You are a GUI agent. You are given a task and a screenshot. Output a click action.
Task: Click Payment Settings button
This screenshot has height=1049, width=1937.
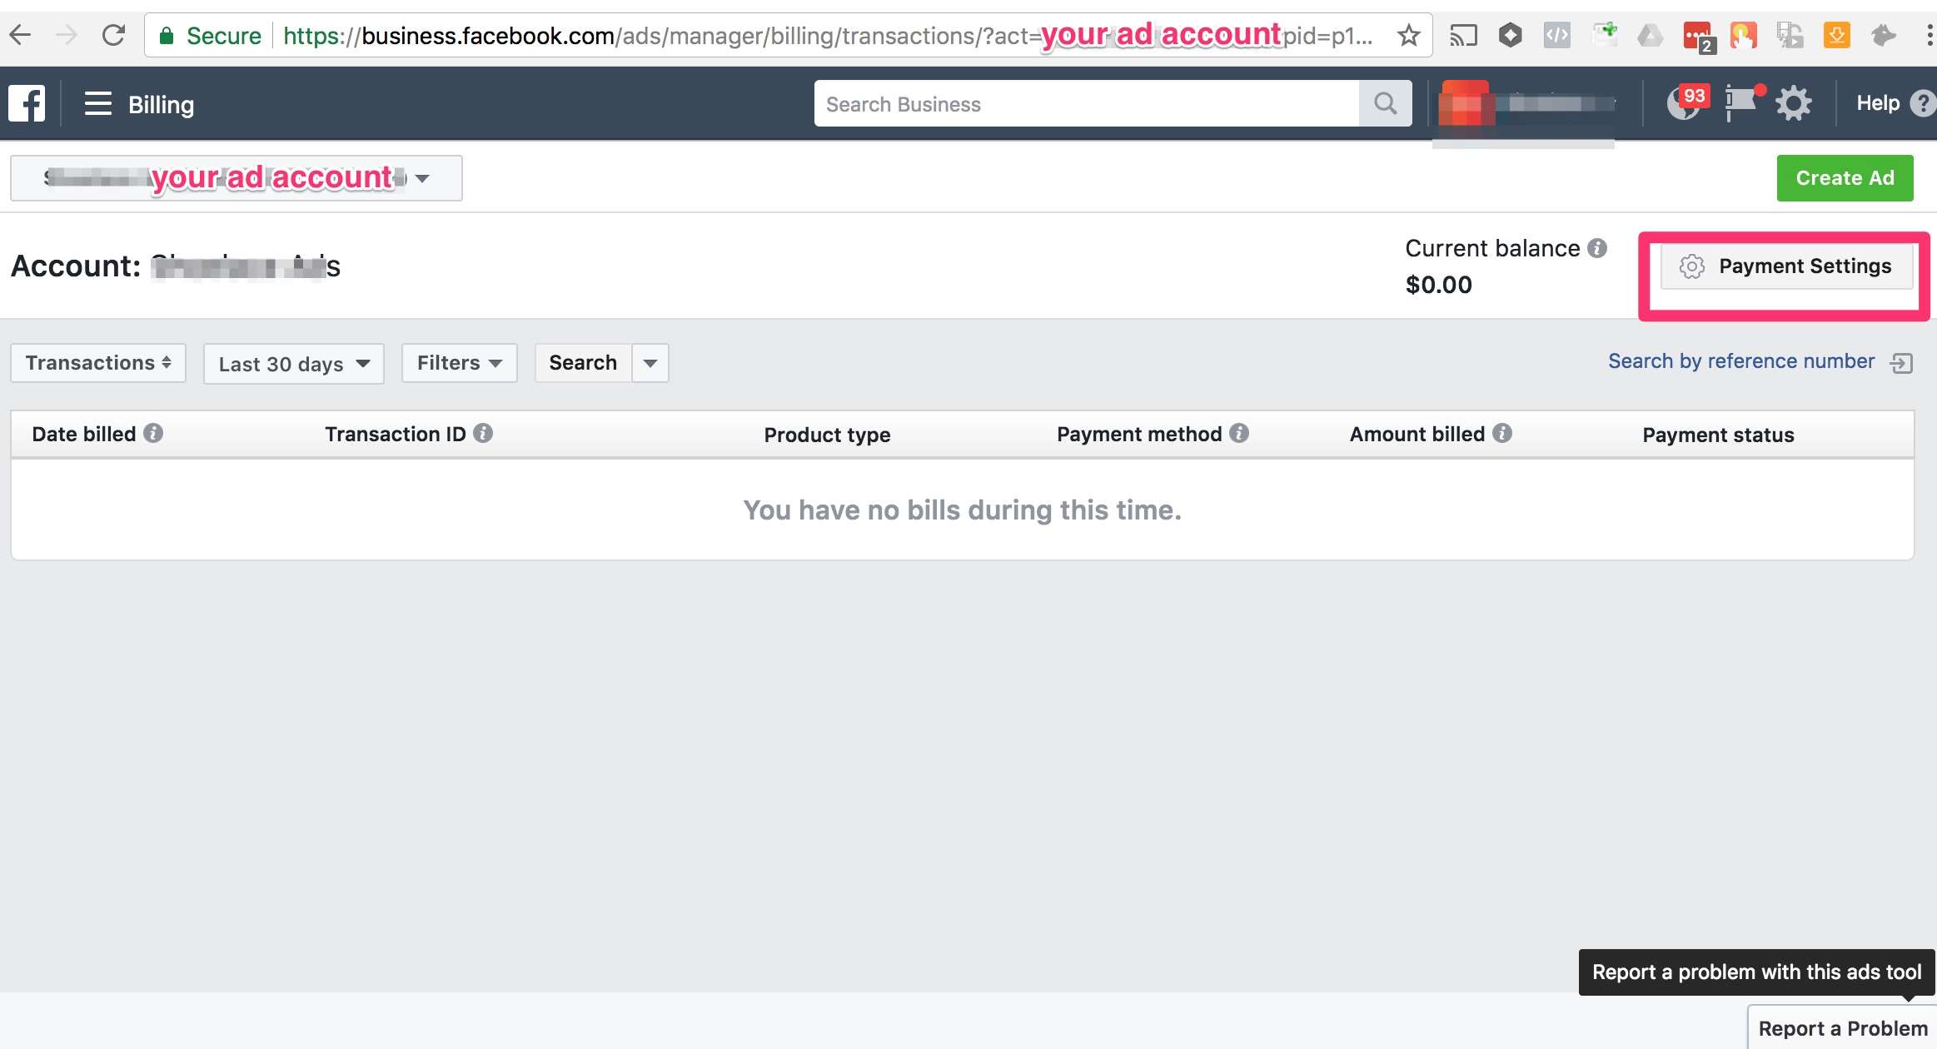point(1786,266)
